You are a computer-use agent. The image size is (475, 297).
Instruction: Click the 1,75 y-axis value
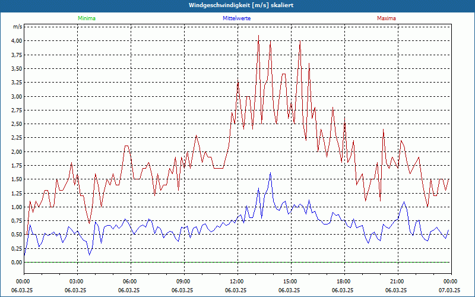click(x=17, y=166)
